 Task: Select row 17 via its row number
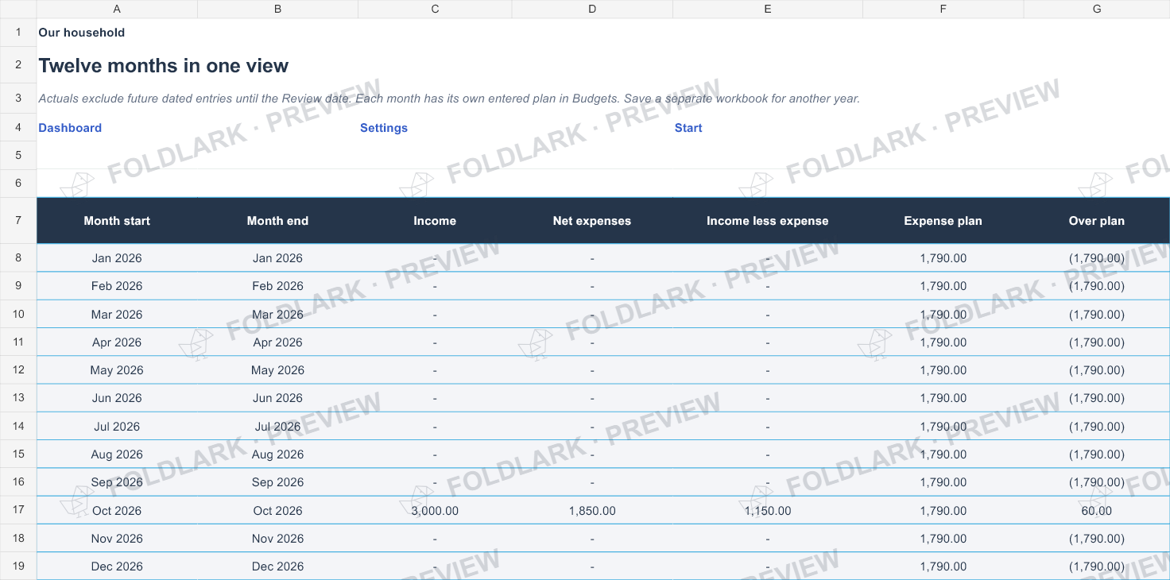tap(18, 510)
